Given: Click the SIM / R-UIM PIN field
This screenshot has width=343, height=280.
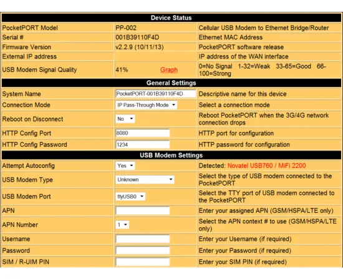Looking at the screenshot, I should click(x=142, y=262).
